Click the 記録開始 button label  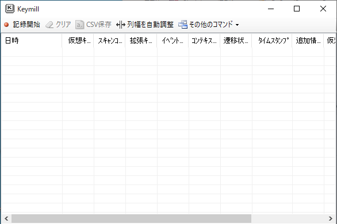click(x=26, y=25)
